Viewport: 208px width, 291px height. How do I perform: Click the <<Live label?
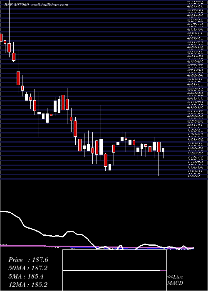(175, 277)
